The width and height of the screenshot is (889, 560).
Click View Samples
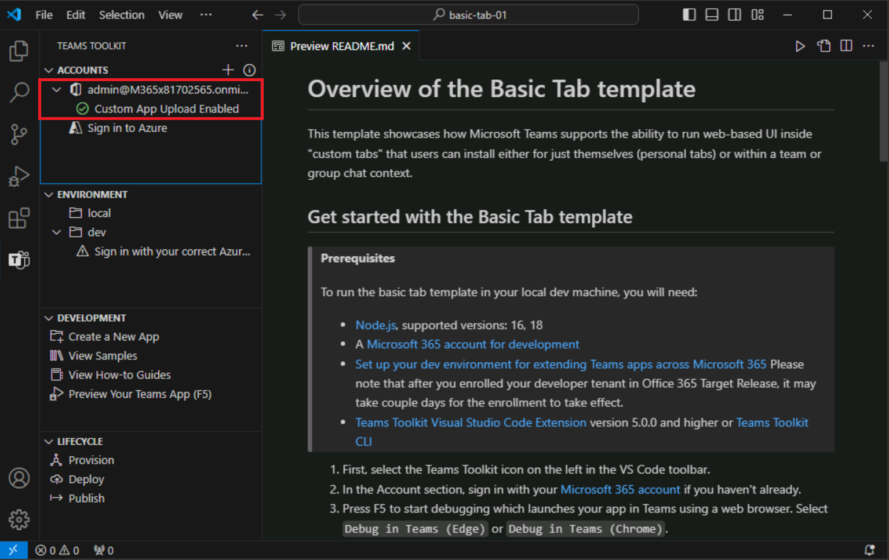point(103,356)
